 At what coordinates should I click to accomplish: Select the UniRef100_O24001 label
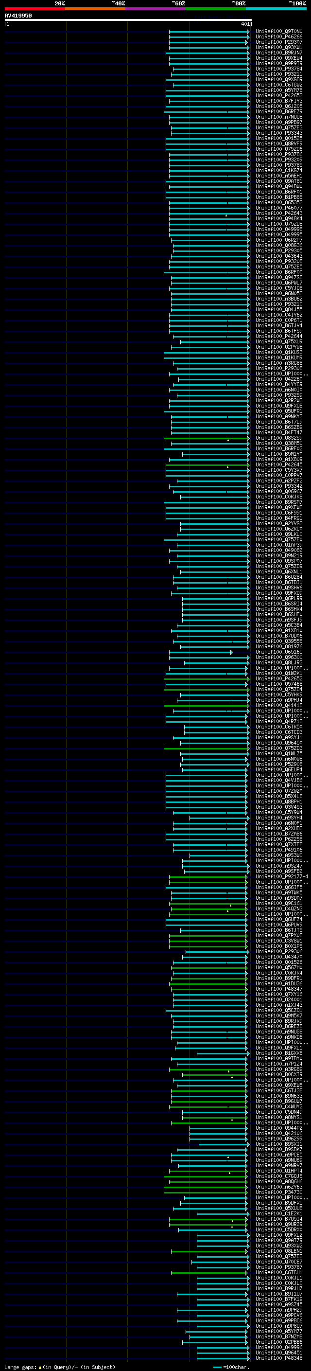pos(278,999)
